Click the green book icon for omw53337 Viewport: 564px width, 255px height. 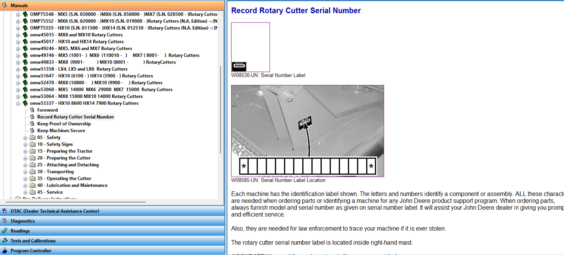pyautogui.click(x=25, y=103)
